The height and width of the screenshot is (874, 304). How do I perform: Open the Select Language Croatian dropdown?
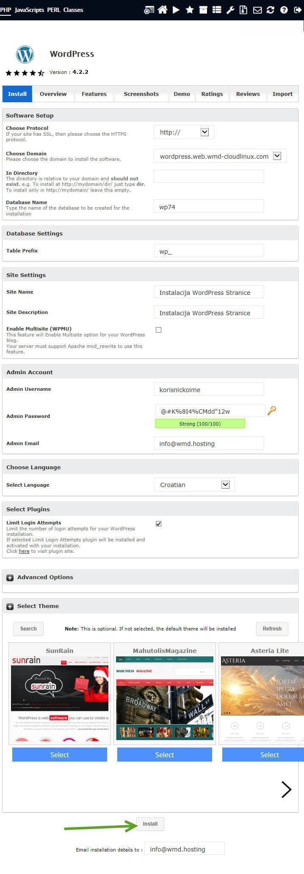pyautogui.click(x=194, y=485)
